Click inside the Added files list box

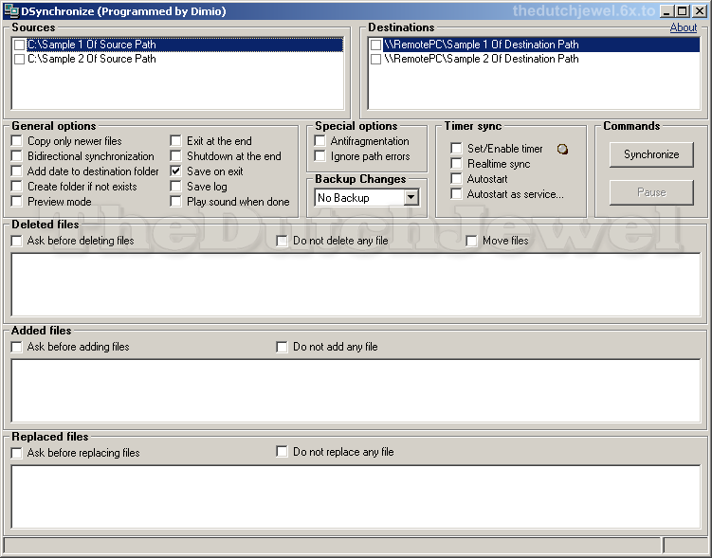(x=356, y=390)
